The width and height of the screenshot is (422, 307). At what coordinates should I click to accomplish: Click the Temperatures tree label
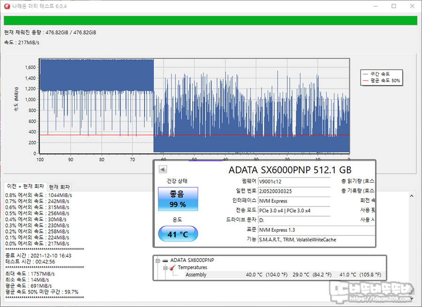coord(192,268)
